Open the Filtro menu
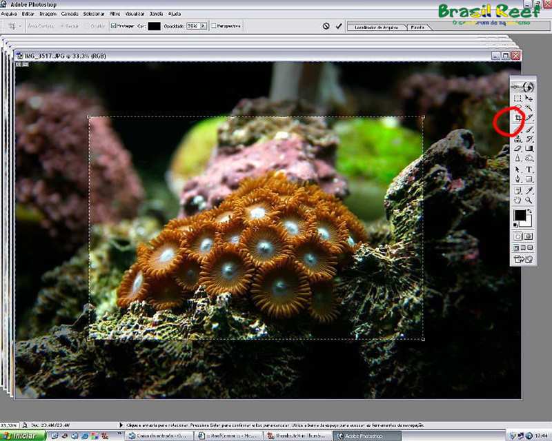The width and height of the screenshot is (552, 441). pyautogui.click(x=115, y=13)
